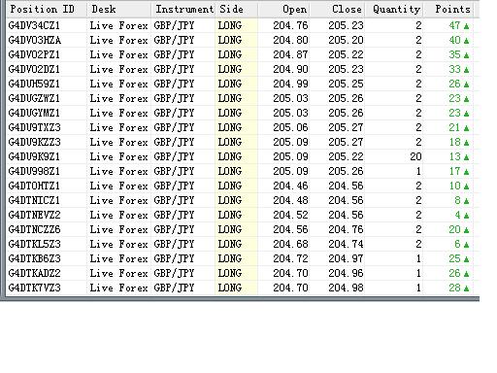Click green up arrow beside 18 points

(x=466, y=143)
